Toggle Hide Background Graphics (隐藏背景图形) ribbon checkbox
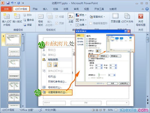Image resolution: width=150 pixels, height=113 pixels. coord(90,23)
